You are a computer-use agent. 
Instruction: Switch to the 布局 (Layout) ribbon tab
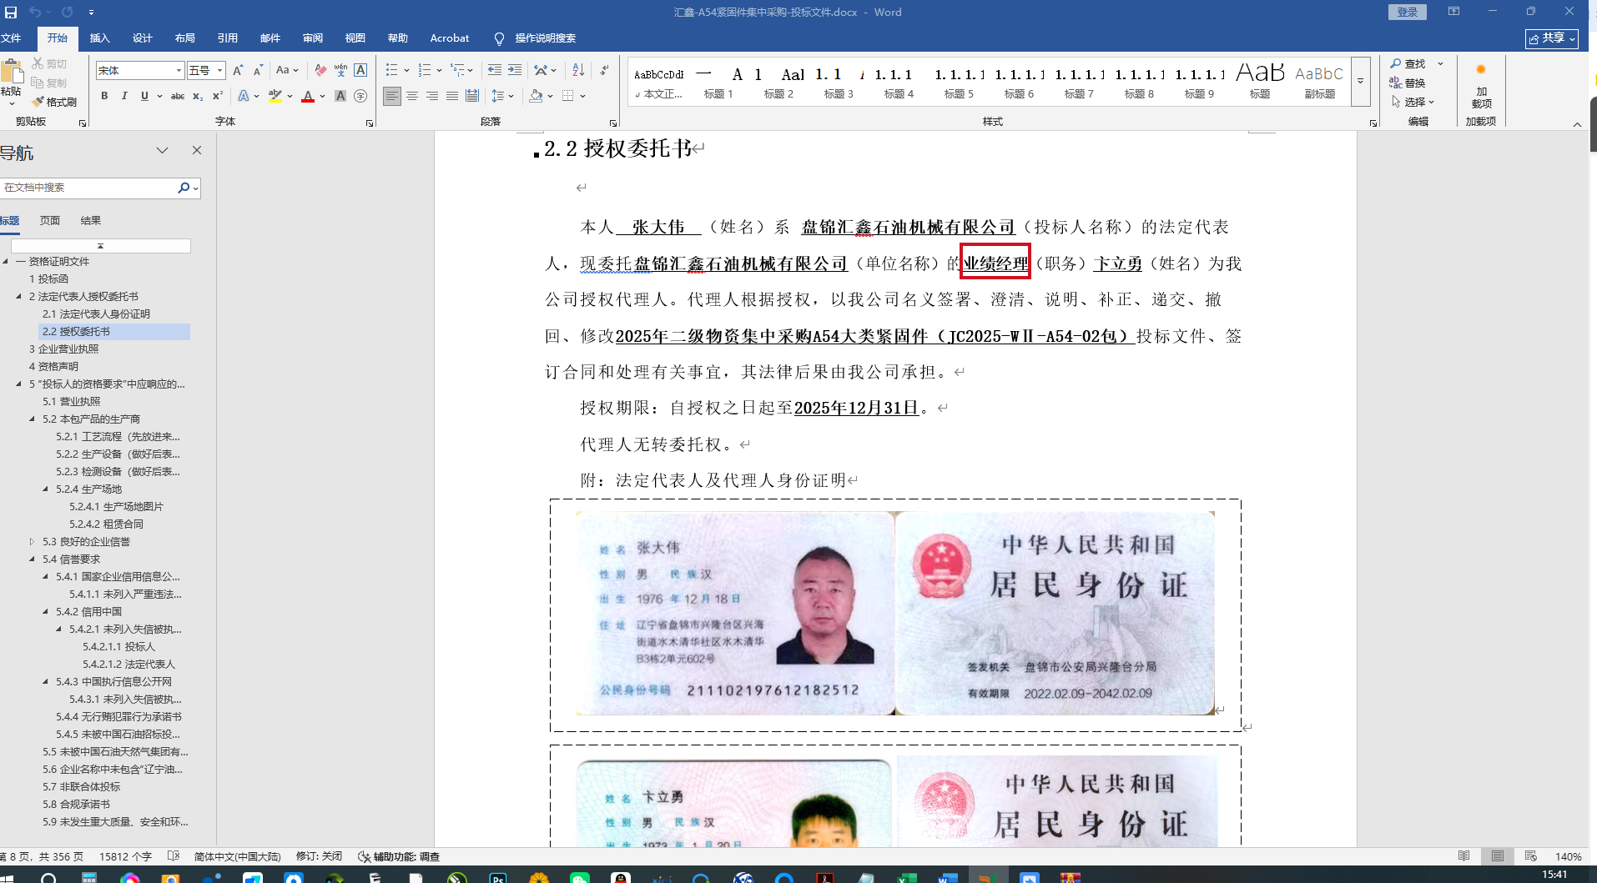(x=185, y=38)
